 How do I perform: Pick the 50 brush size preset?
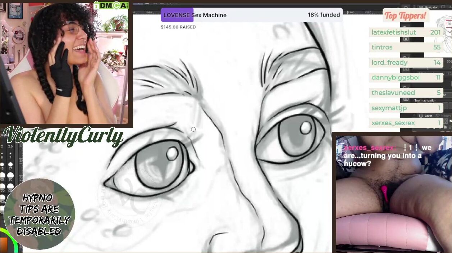coord(10,176)
